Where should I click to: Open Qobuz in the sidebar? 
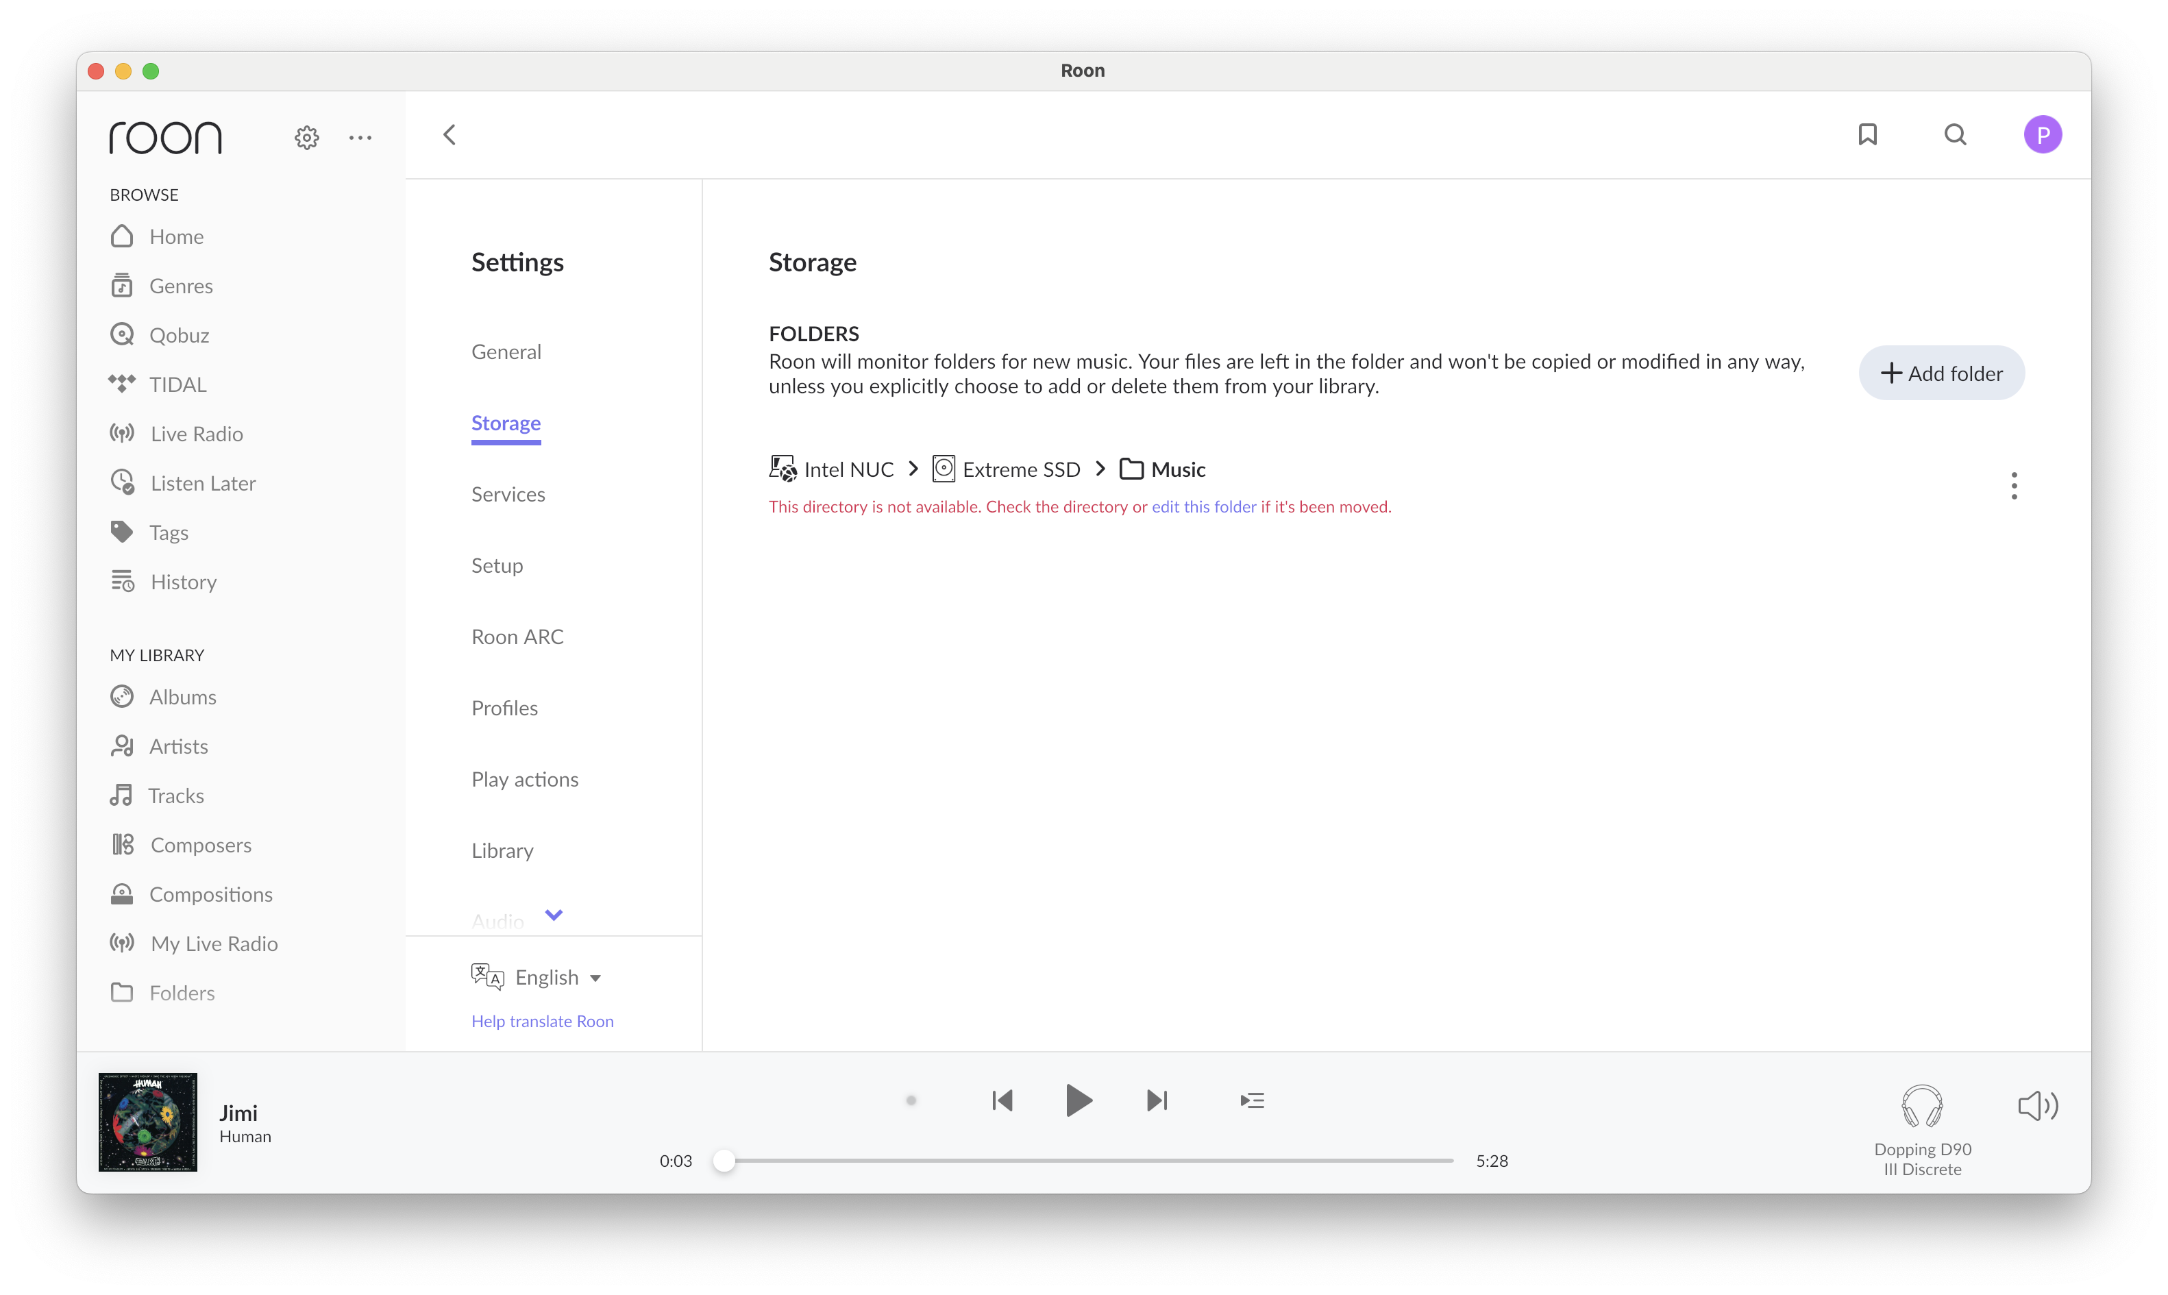click(x=160, y=335)
